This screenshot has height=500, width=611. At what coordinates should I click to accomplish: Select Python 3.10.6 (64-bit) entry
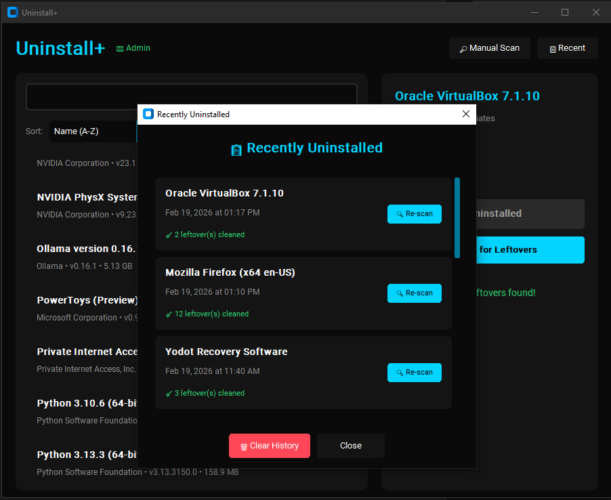87,411
